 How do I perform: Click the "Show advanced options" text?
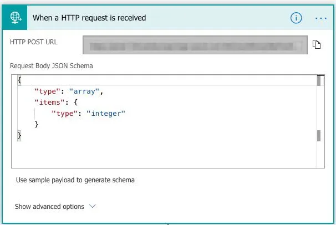click(49, 206)
